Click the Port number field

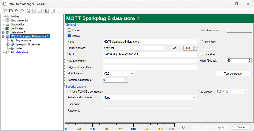188,48
